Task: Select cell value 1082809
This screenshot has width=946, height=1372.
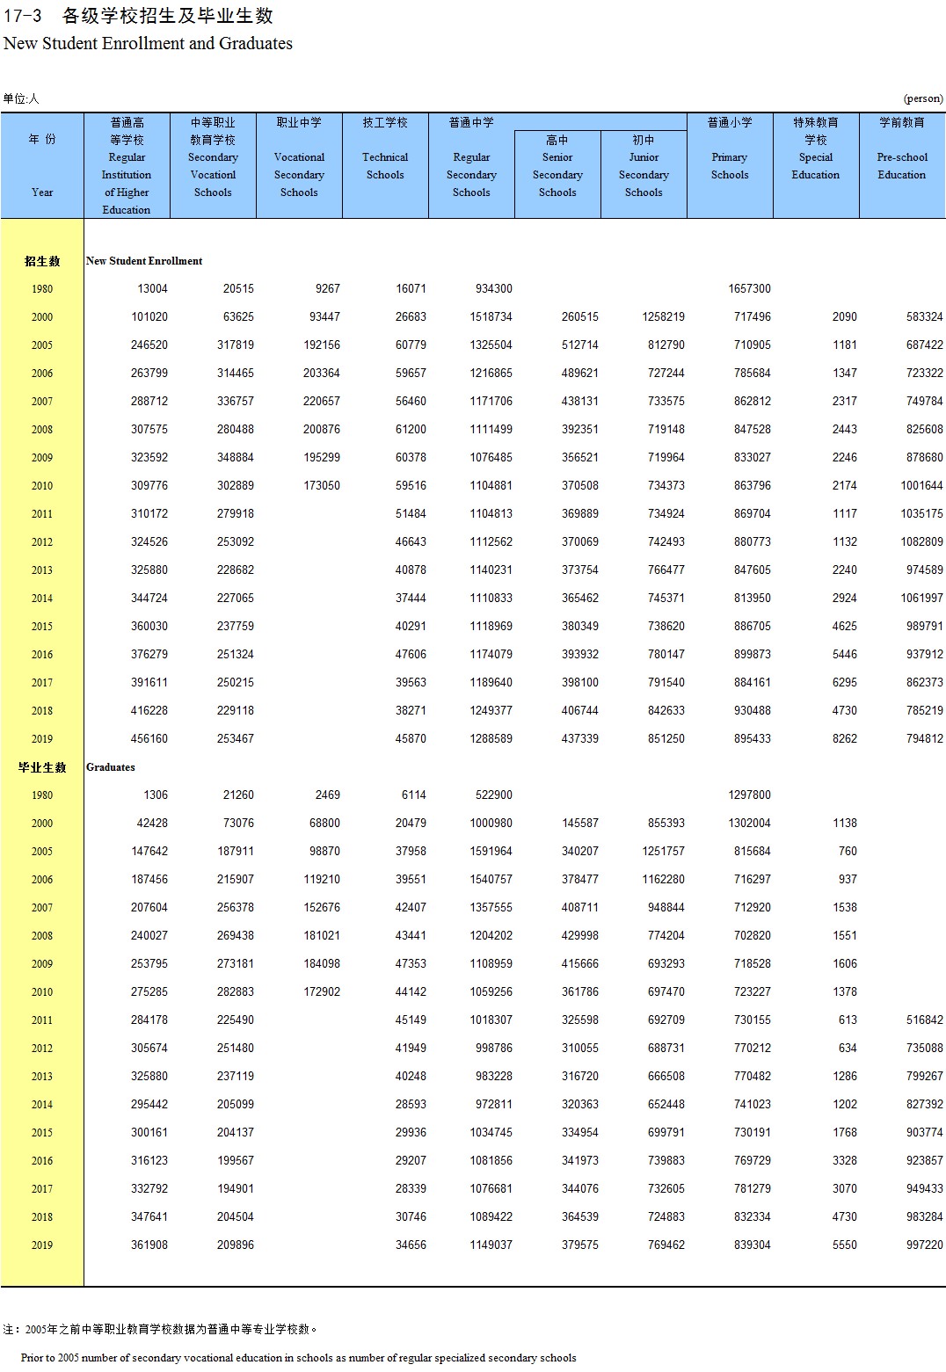Action: tap(921, 542)
